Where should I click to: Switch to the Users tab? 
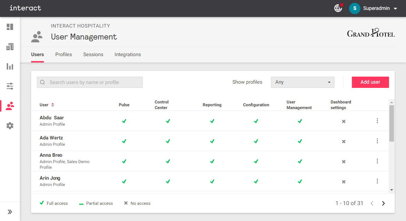coord(37,54)
